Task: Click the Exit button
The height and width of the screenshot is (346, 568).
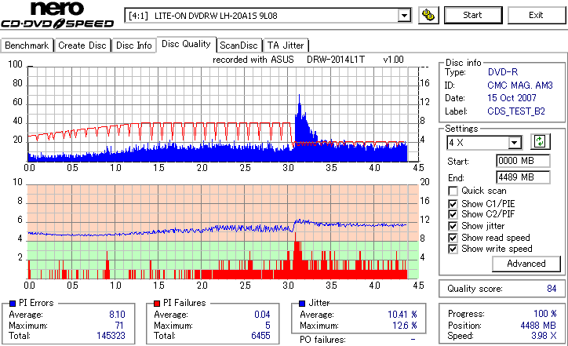Action: (536, 15)
